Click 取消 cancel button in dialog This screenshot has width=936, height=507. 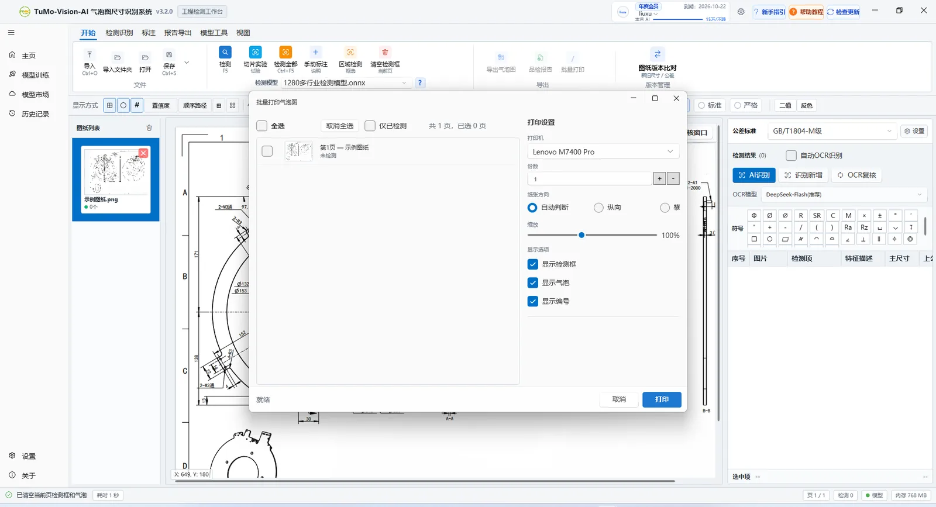pos(619,399)
